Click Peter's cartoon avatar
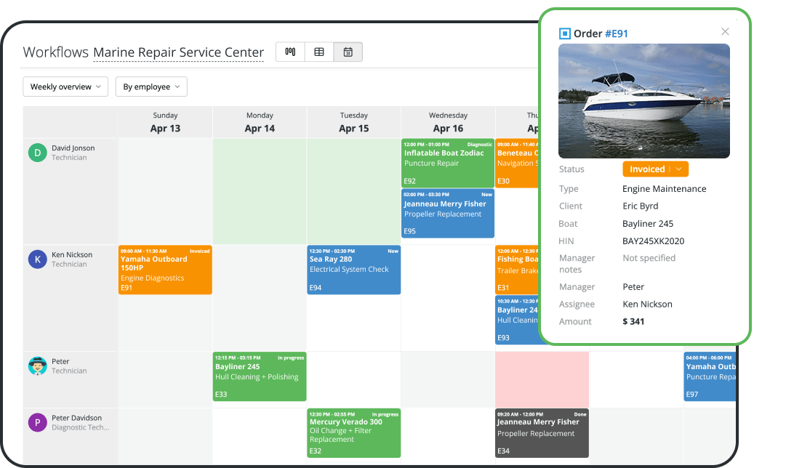The height and width of the screenshot is (468, 794). tap(37, 366)
